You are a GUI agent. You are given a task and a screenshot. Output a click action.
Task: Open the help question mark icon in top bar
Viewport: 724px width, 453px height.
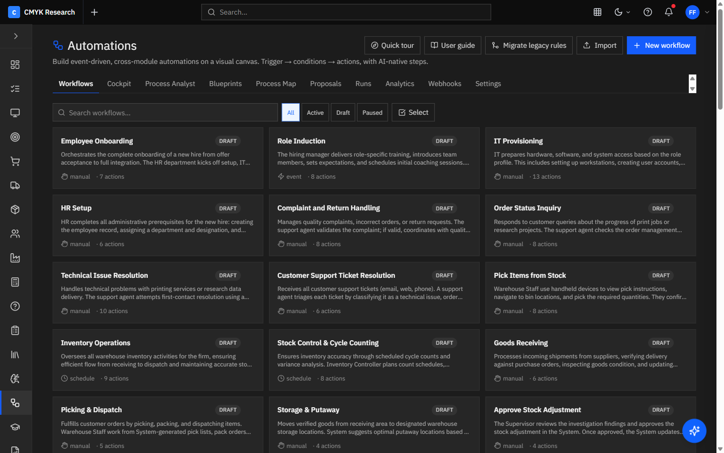tap(648, 12)
